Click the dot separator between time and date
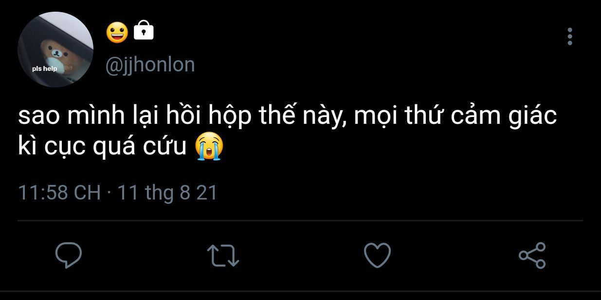Viewport: 601px width, 300px height. 109,193
